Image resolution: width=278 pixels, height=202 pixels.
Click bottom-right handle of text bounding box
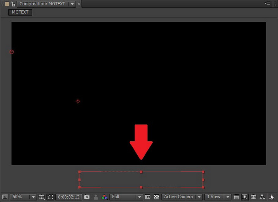click(x=203, y=187)
